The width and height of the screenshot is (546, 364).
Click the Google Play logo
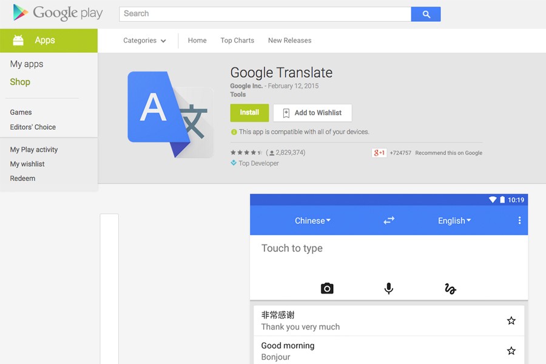coord(58,13)
